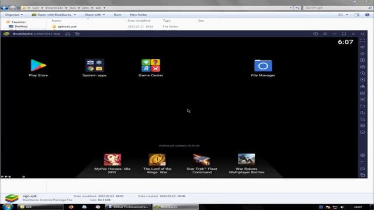Switch to apk Explorer taskbar button
The width and height of the screenshot is (374, 210).
click(x=40, y=207)
